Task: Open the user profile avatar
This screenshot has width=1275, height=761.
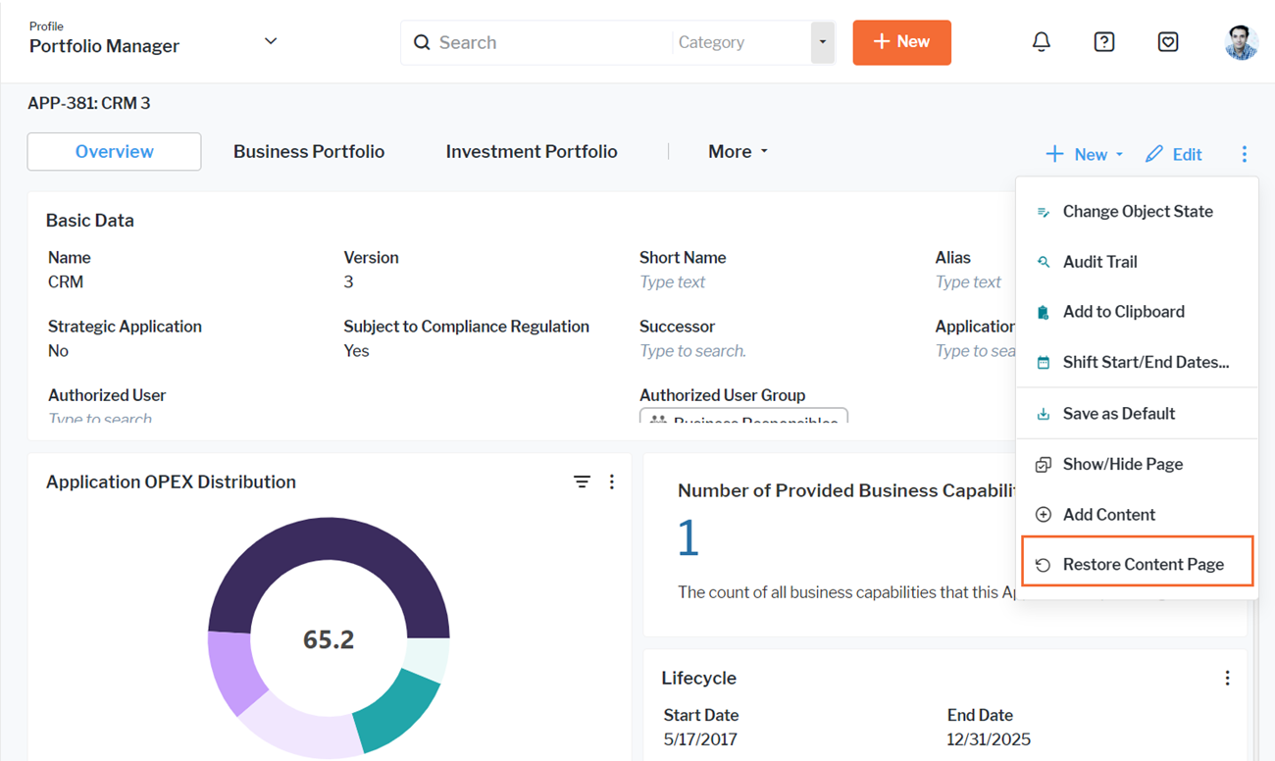Action: pos(1241,42)
